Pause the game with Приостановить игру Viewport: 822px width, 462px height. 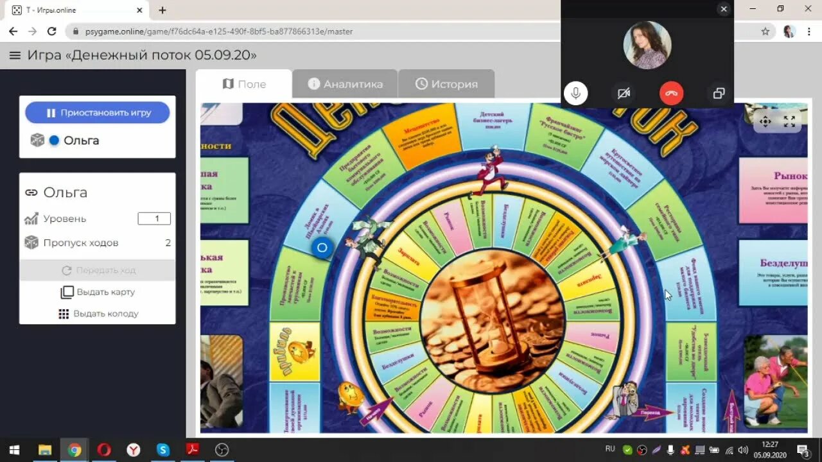click(98, 112)
